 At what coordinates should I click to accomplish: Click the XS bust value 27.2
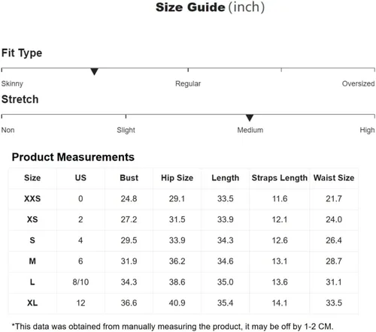129,219
